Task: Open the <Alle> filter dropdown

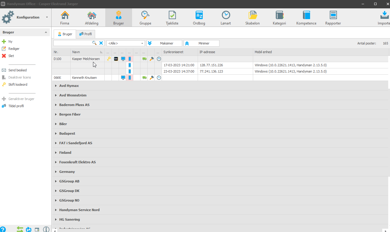Action: click(126, 43)
